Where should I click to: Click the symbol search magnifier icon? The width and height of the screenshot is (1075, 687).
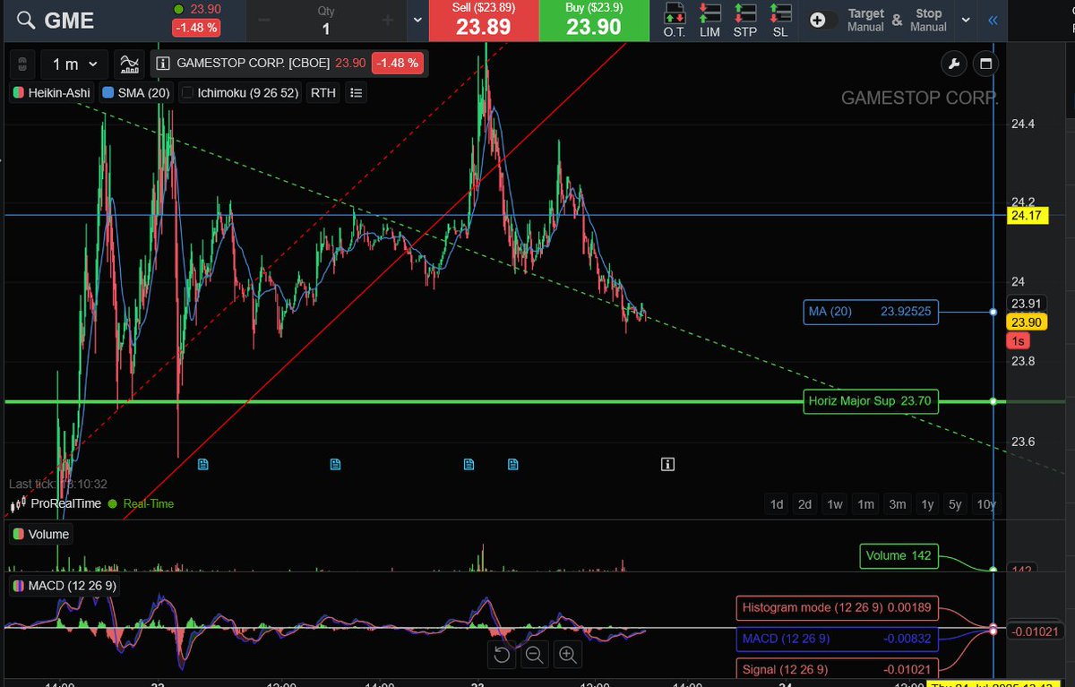point(27,20)
